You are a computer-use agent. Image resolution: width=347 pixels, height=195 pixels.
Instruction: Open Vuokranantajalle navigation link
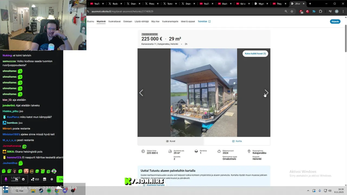pyautogui.click(x=170, y=21)
